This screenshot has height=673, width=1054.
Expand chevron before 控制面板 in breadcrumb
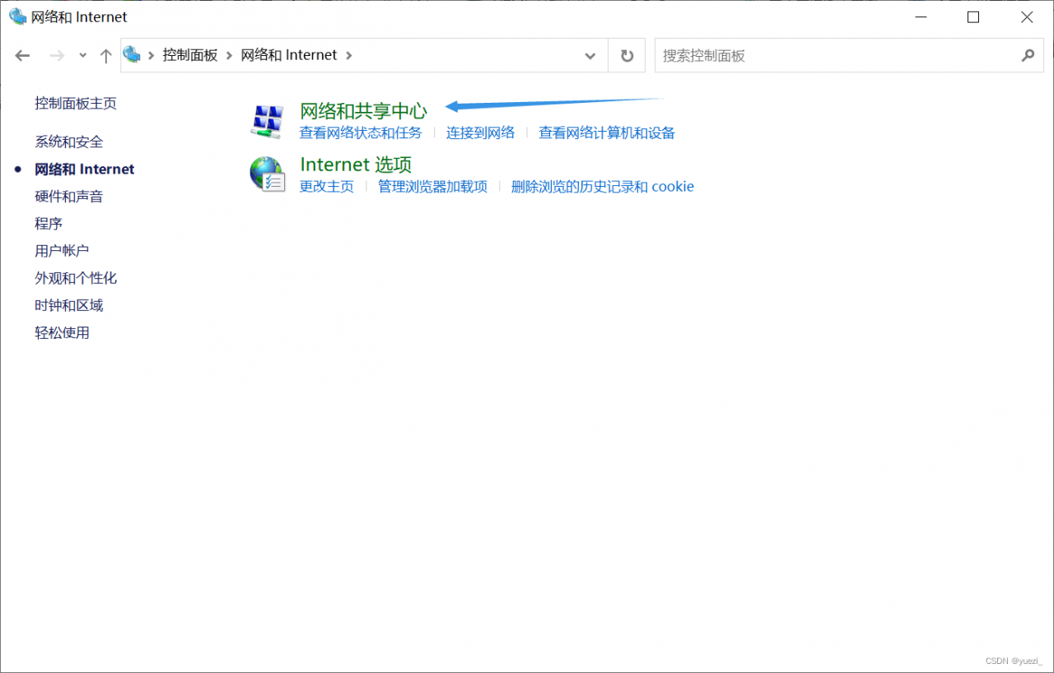tap(152, 55)
